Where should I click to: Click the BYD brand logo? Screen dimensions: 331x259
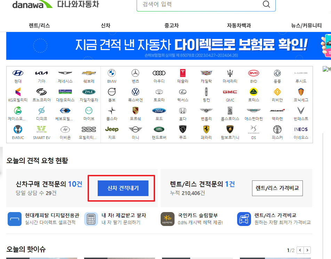253,73
